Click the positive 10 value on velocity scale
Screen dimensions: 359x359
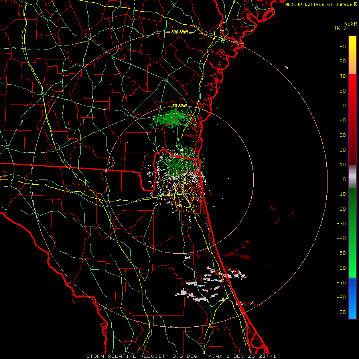tap(343, 165)
